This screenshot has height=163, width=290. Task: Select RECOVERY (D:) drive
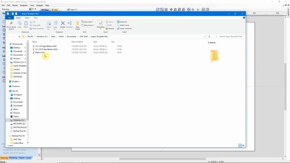19,124
